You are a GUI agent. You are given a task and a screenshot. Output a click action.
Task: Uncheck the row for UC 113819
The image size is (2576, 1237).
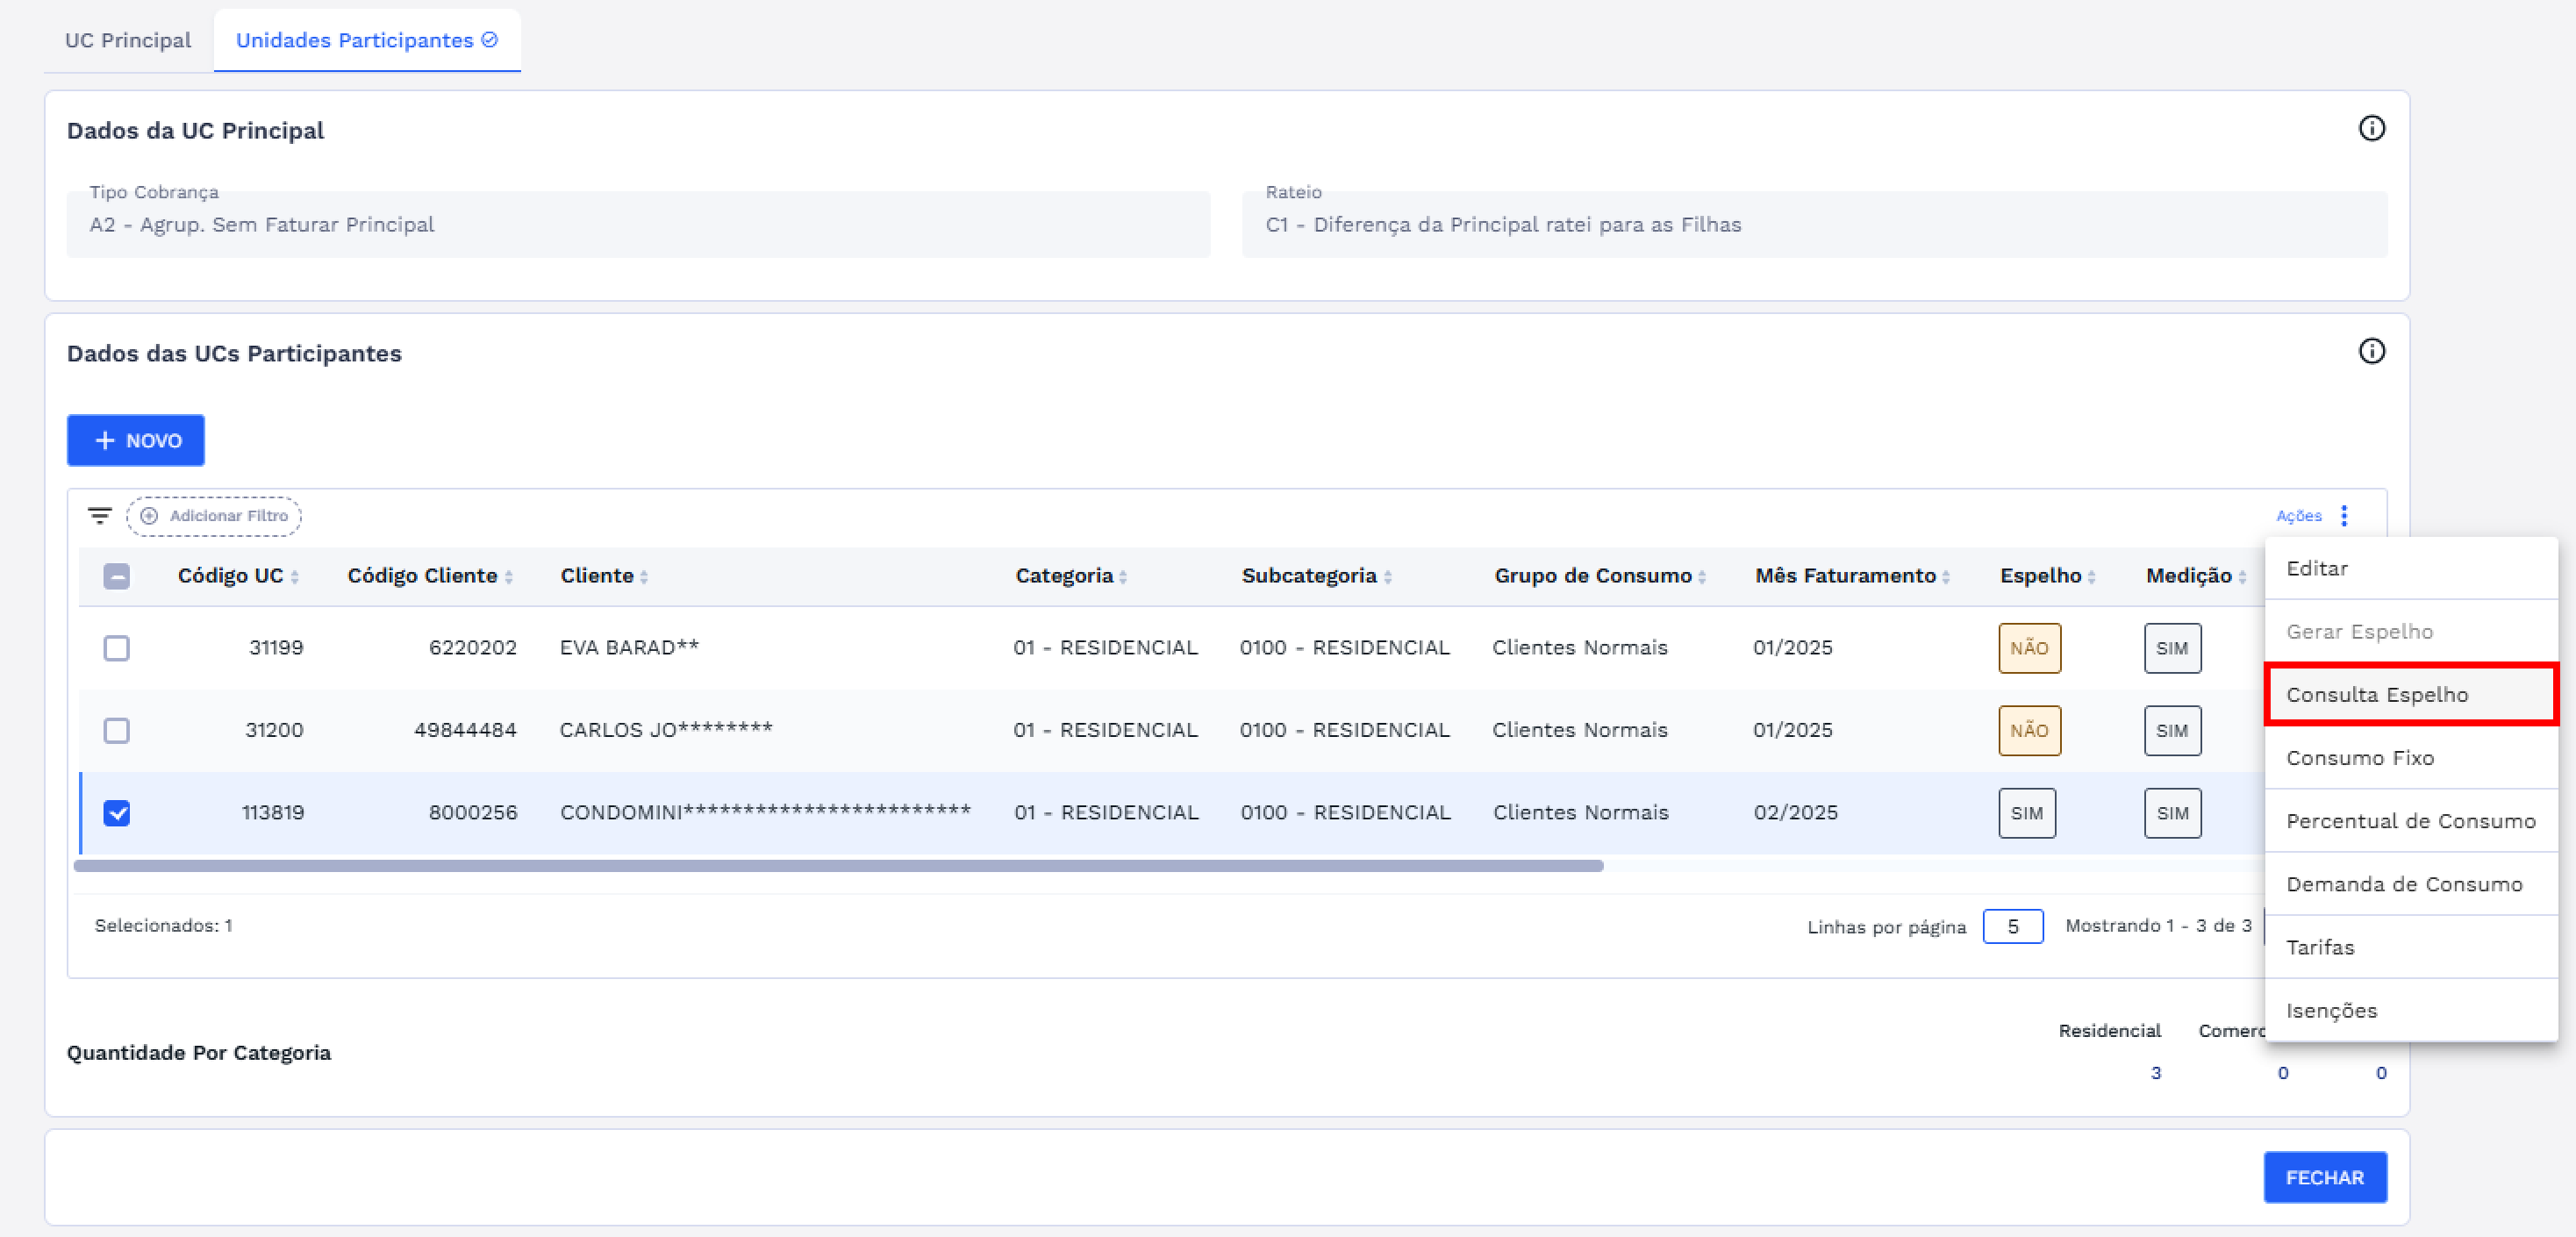click(x=117, y=813)
